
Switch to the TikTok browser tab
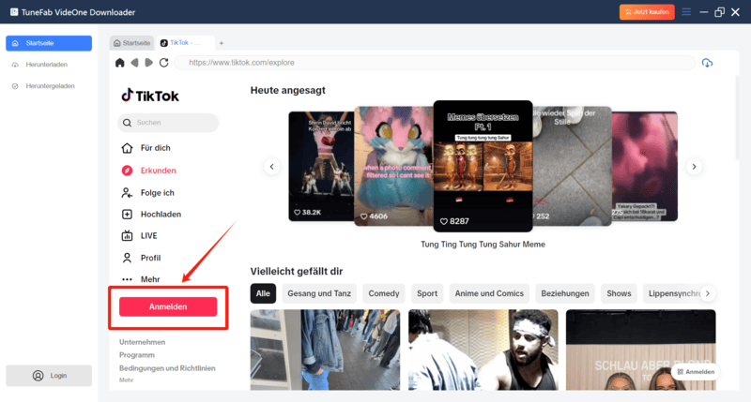(184, 43)
